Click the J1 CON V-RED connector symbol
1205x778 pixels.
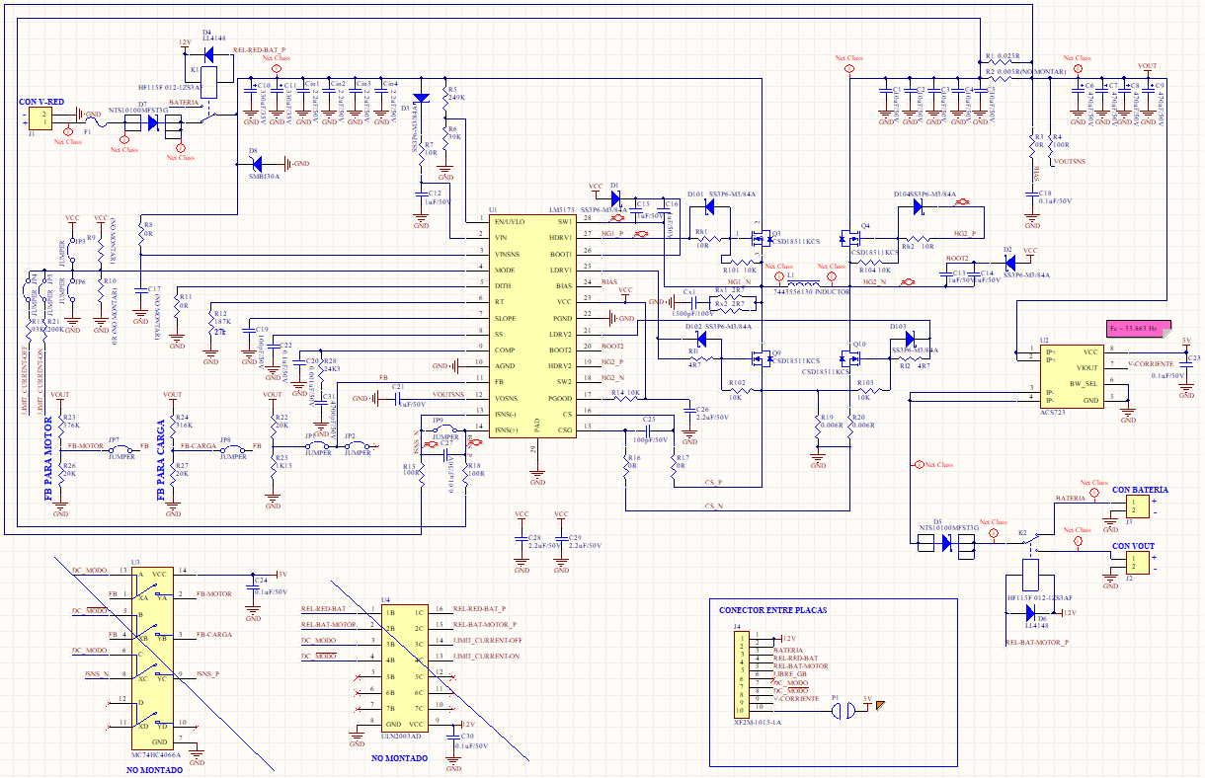pyautogui.click(x=39, y=119)
